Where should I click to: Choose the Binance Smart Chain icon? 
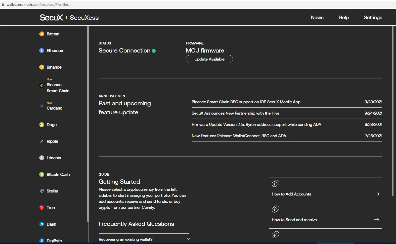42,85
